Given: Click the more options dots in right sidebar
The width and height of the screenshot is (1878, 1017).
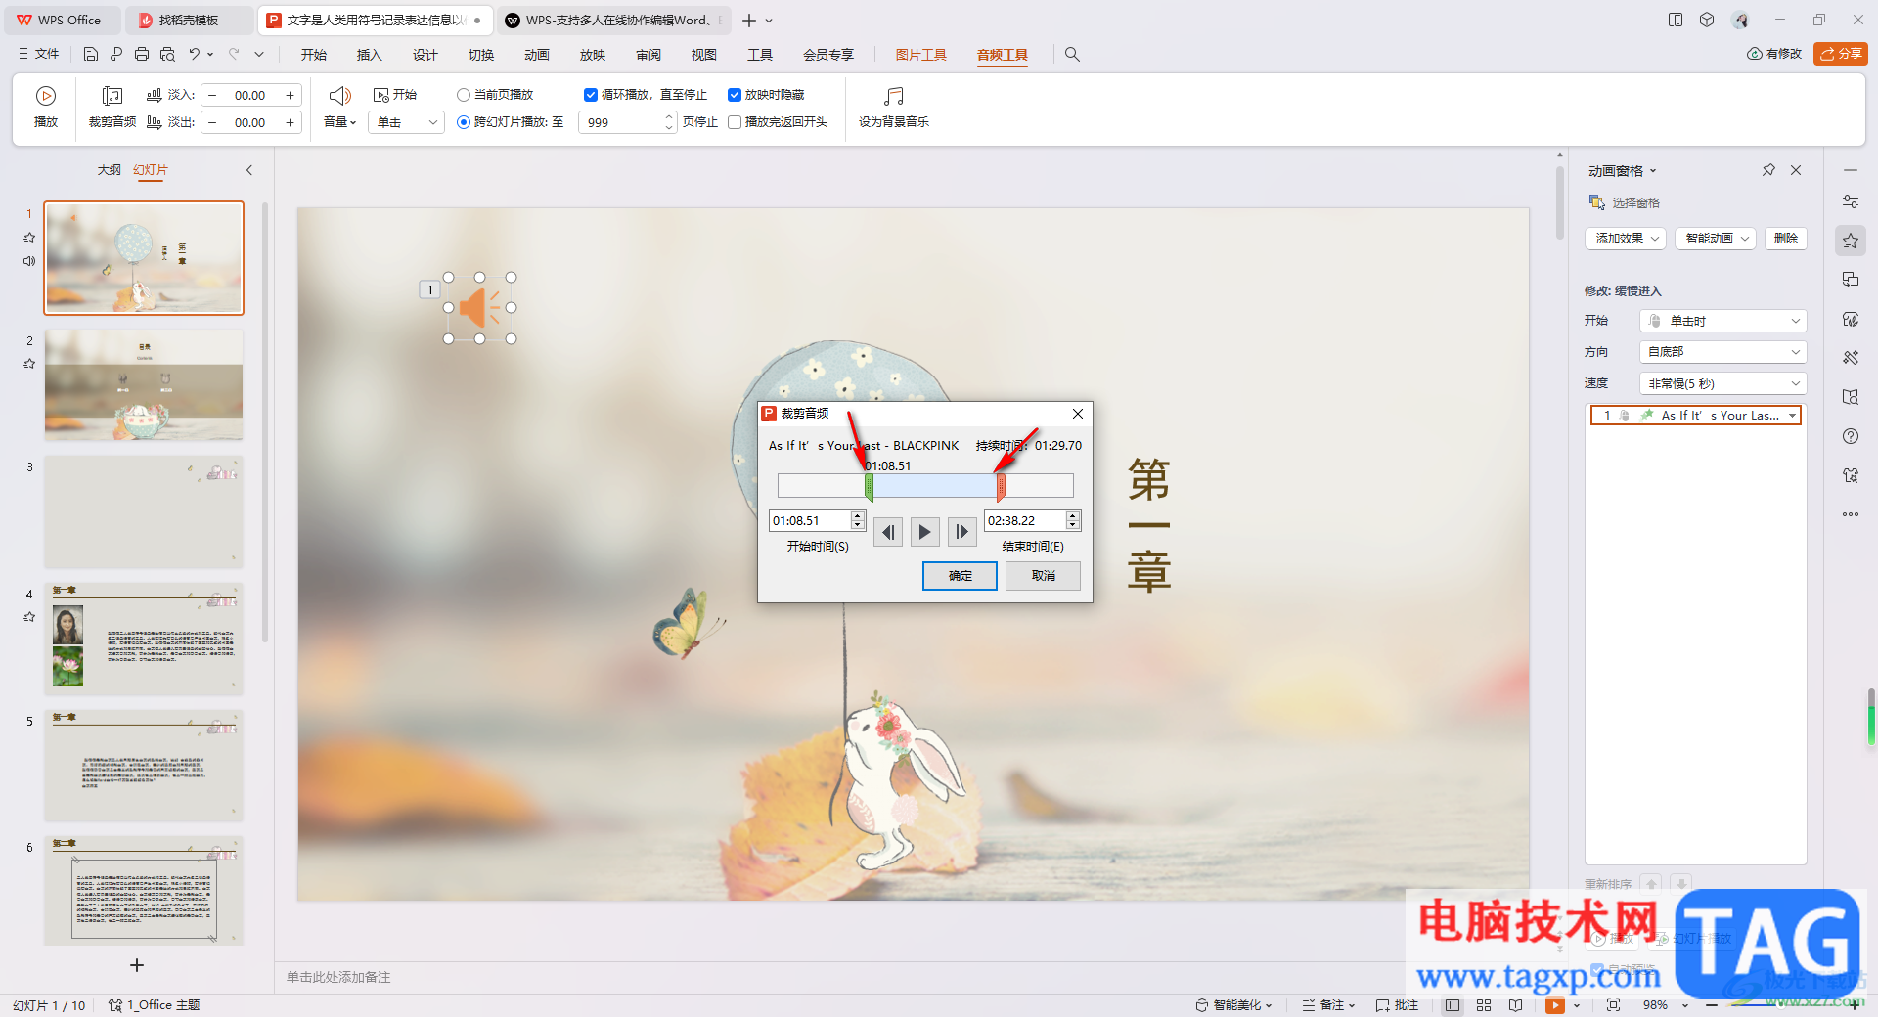Looking at the screenshot, I should (x=1851, y=514).
